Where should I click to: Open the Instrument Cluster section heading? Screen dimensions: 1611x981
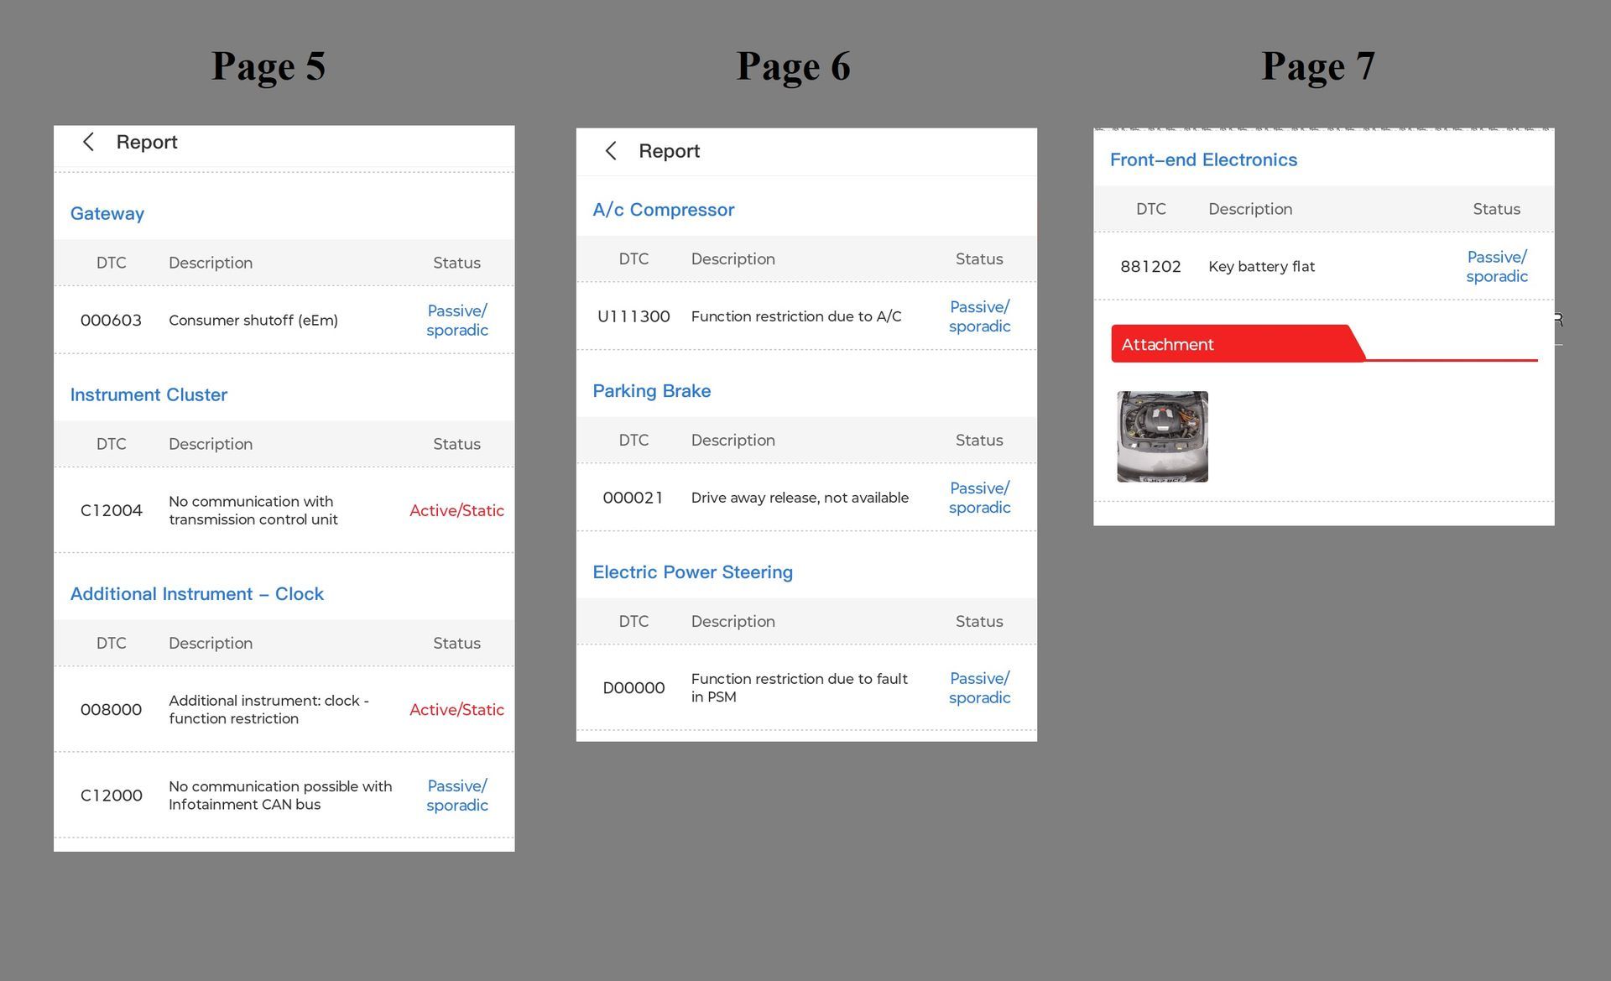click(149, 394)
